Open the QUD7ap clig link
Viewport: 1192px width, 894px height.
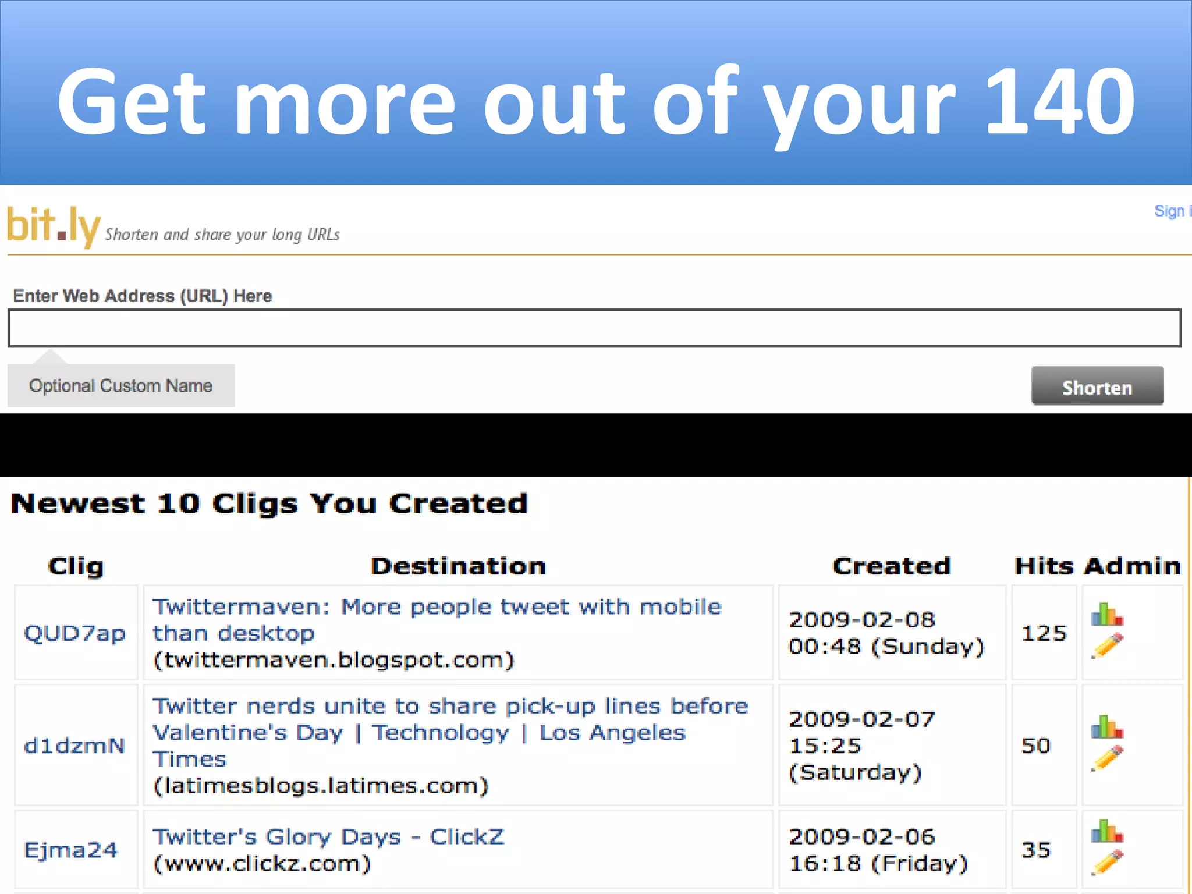pyautogui.click(x=74, y=633)
